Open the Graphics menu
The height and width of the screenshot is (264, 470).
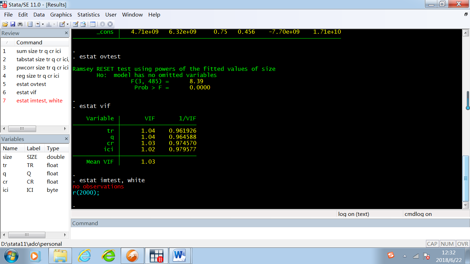coord(61,14)
